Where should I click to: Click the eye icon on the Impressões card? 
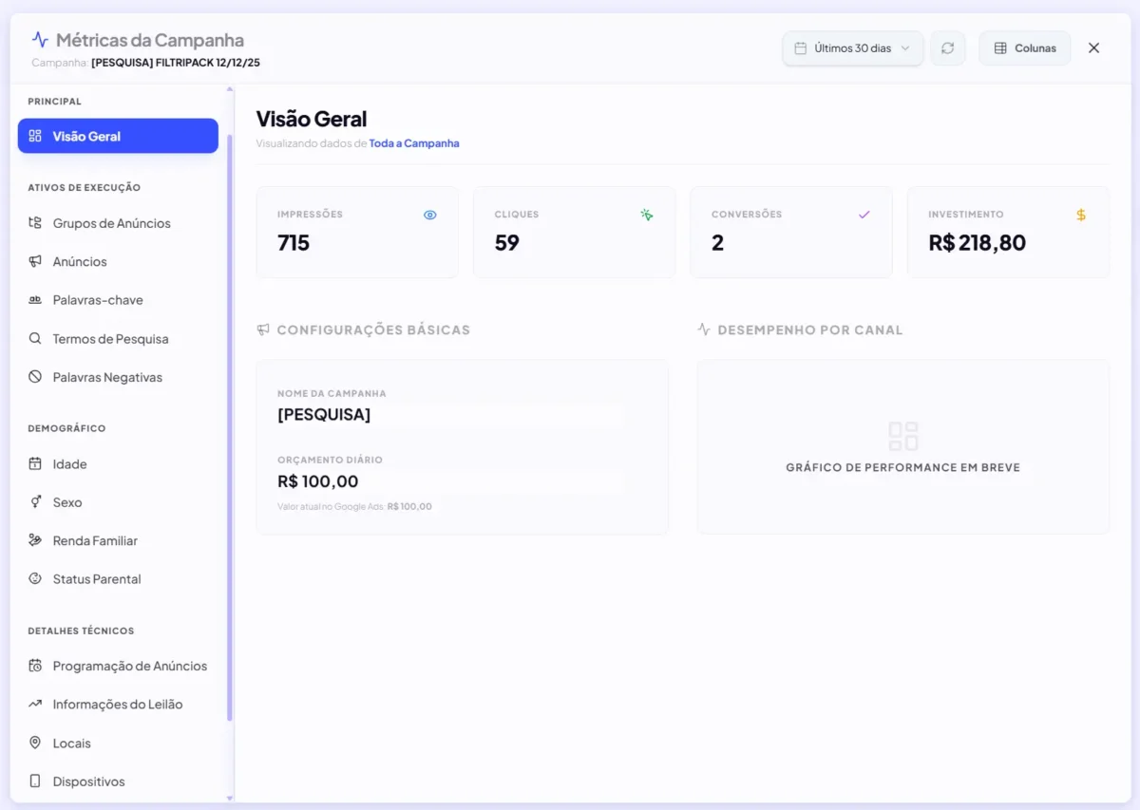coord(429,215)
